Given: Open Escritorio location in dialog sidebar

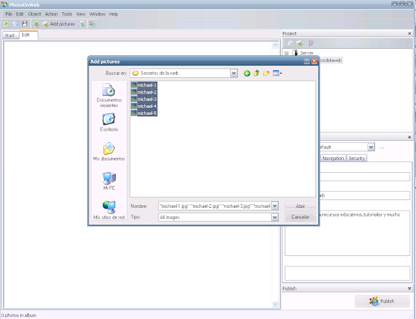Looking at the screenshot, I should 109,123.
